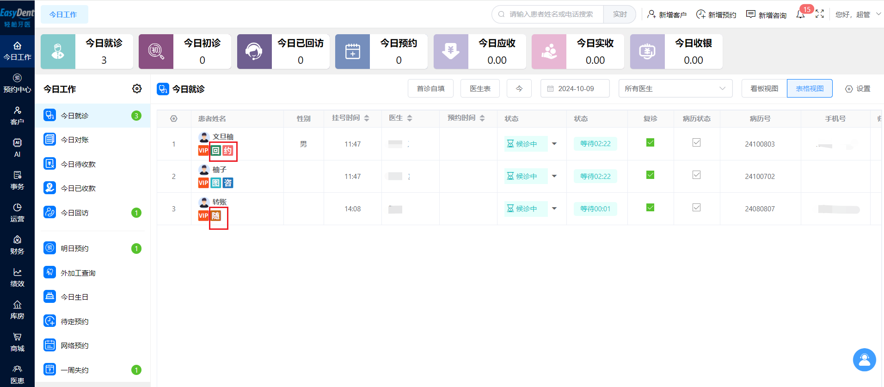
Task: Open 设置 next to view switcher
Action: [858, 89]
